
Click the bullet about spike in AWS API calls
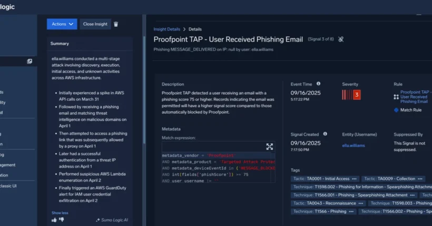click(x=92, y=96)
